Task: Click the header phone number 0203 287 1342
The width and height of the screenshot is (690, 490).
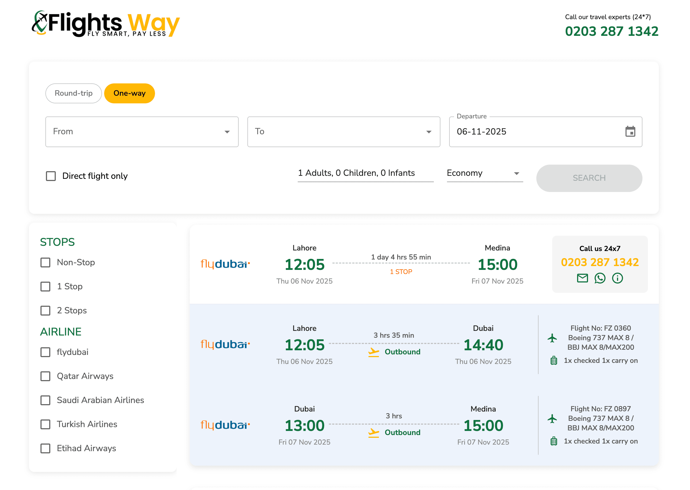Action: 611,31
